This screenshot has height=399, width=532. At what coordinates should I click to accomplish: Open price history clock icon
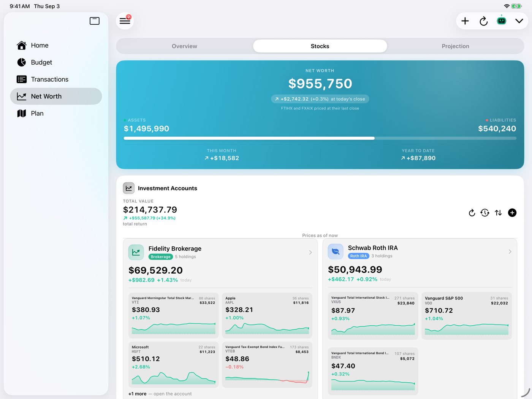pos(485,213)
